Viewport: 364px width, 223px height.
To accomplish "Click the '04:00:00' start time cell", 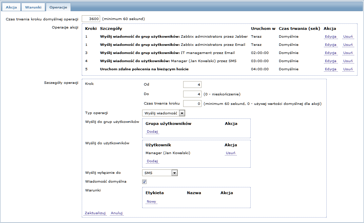I will pos(260,69).
